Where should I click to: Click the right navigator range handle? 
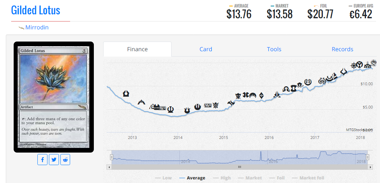click(368, 158)
